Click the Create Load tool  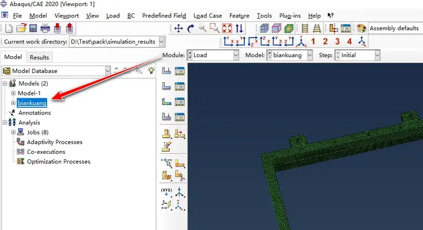tap(166, 71)
